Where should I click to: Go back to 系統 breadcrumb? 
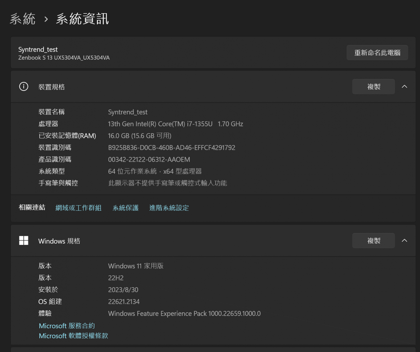tap(23, 19)
